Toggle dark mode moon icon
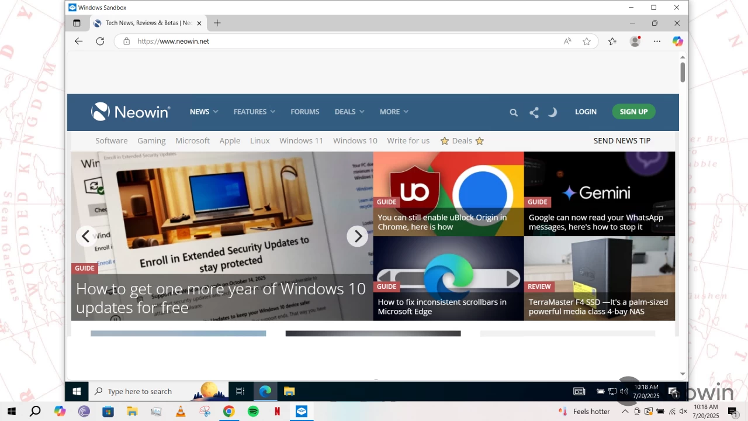The width and height of the screenshot is (748, 421). point(552,112)
